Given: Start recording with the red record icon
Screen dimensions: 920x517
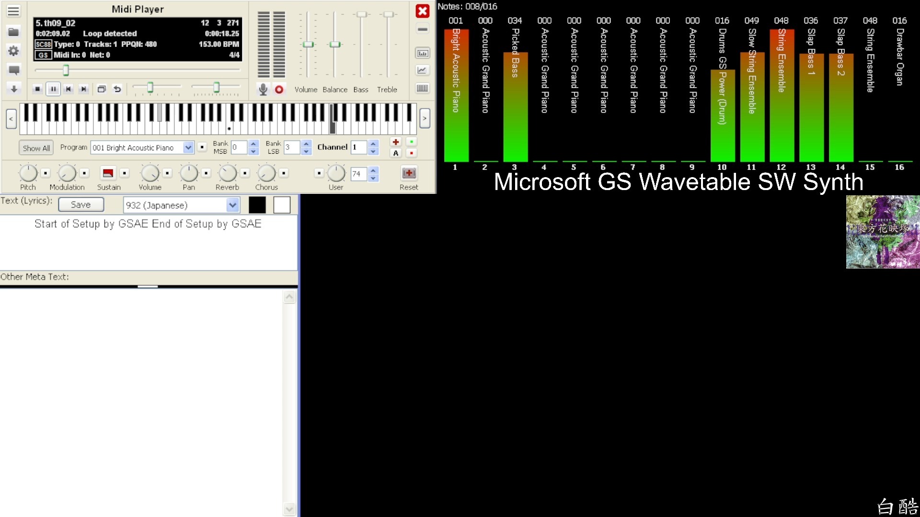Looking at the screenshot, I should click(279, 89).
